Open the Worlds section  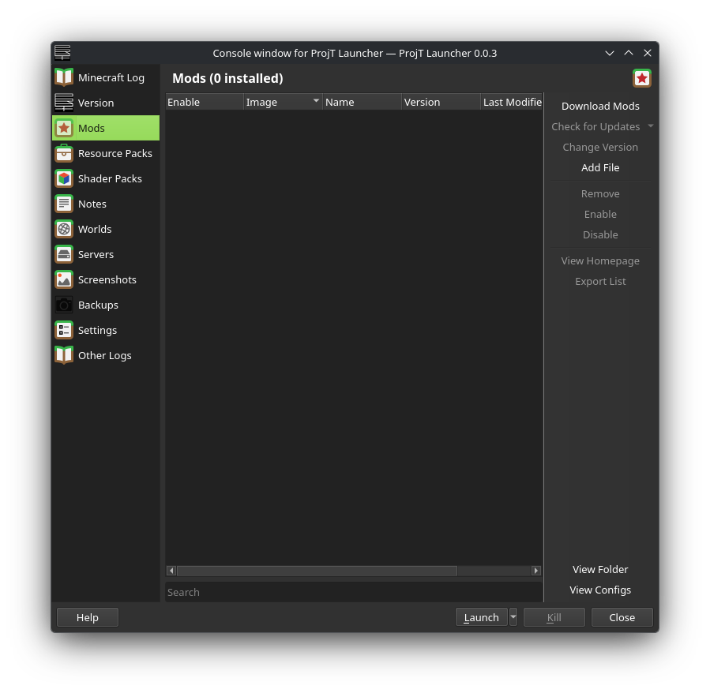coord(95,229)
